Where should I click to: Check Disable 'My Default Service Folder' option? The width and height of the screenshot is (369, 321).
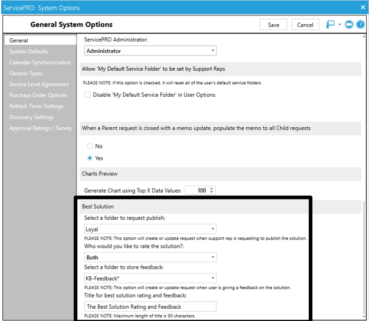[88, 95]
